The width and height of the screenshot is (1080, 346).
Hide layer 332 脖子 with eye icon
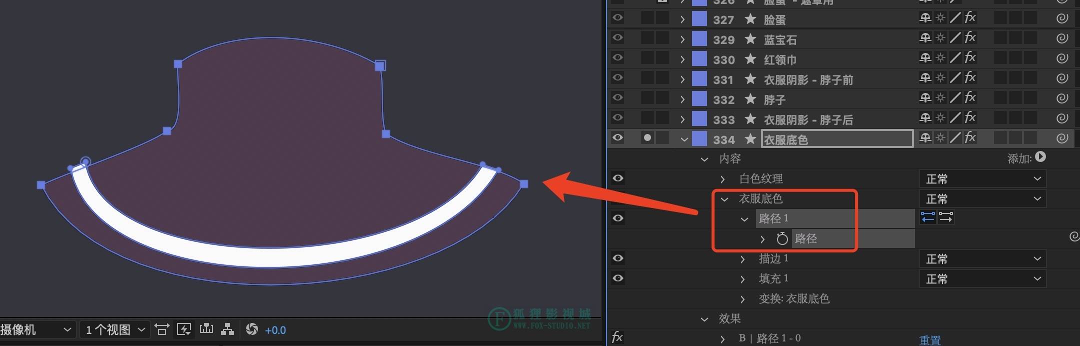618,98
